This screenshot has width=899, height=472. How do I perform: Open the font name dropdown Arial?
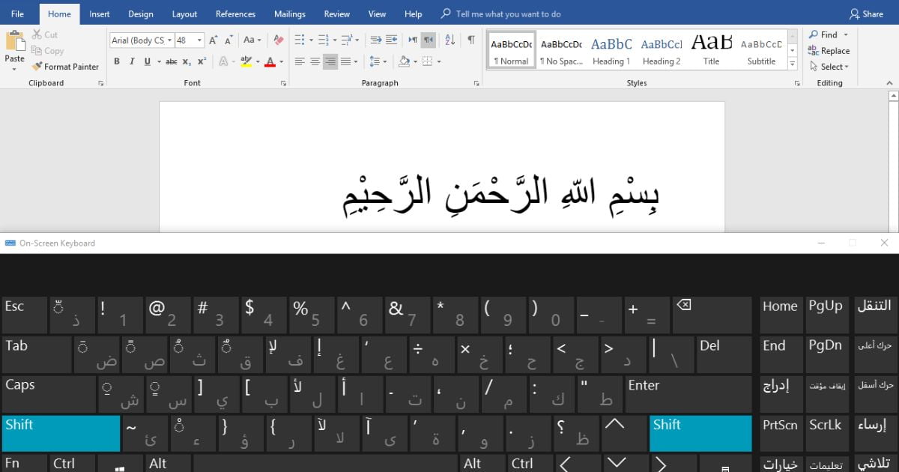170,40
